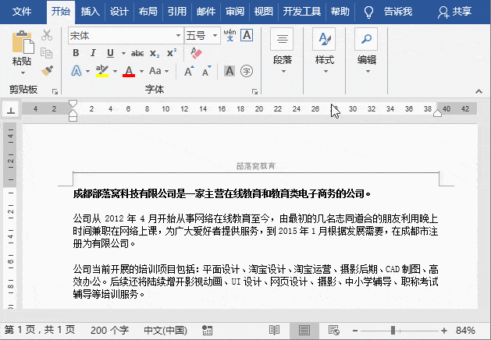The image size is (491, 340).
Task: Switch to the 帮助 tab
Action: tap(340, 12)
